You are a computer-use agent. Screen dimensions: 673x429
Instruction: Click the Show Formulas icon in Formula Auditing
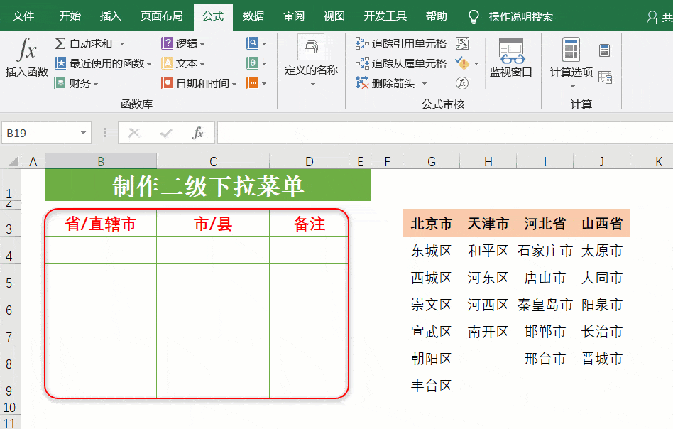pyautogui.click(x=462, y=44)
